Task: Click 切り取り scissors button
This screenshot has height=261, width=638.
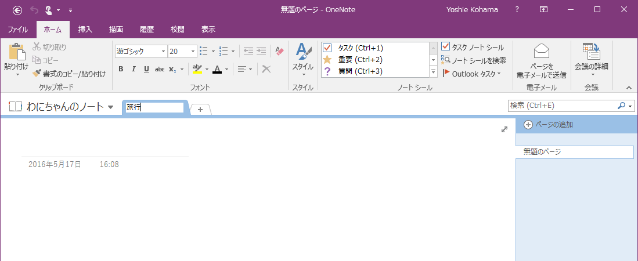Action: (50, 47)
